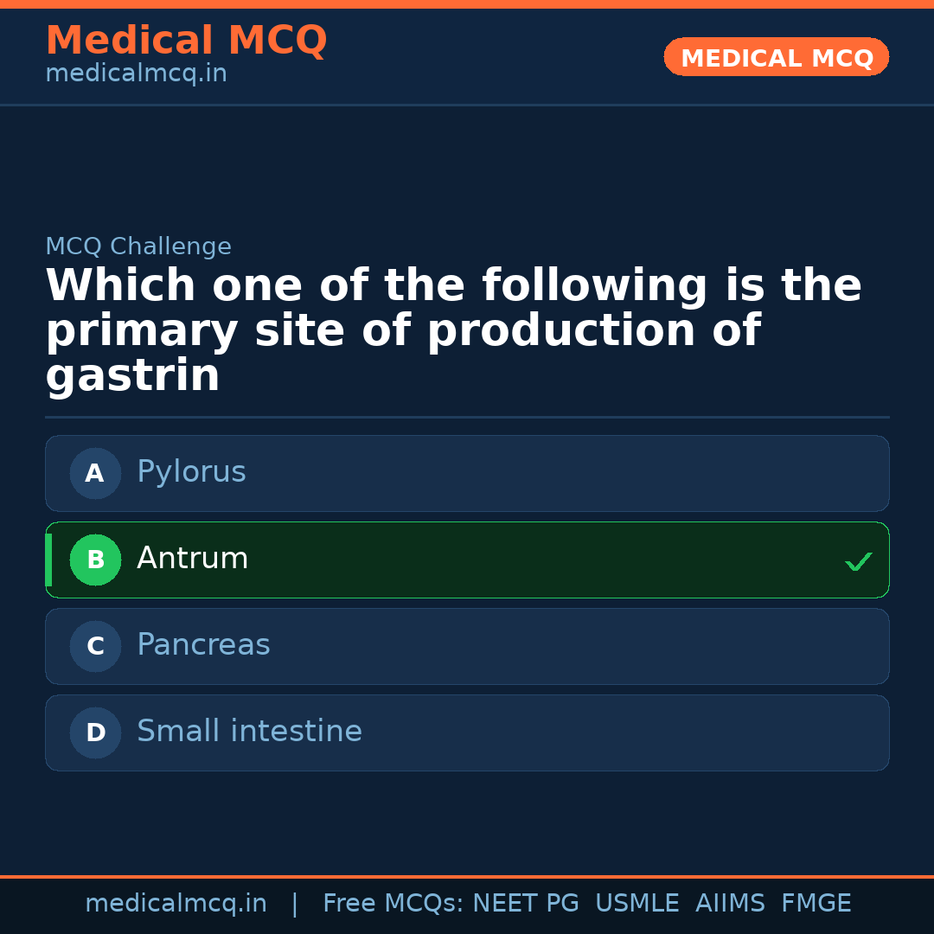The width and height of the screenshot is (934, 934).
Task: Click the Medical MCQ logo text
Action: pos(186,41)
